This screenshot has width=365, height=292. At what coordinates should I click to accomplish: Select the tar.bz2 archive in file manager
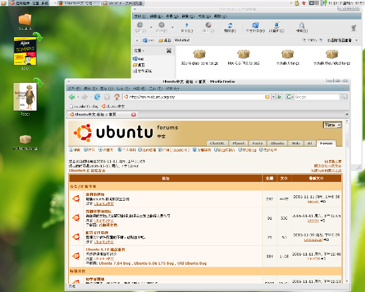coord(243,58)
